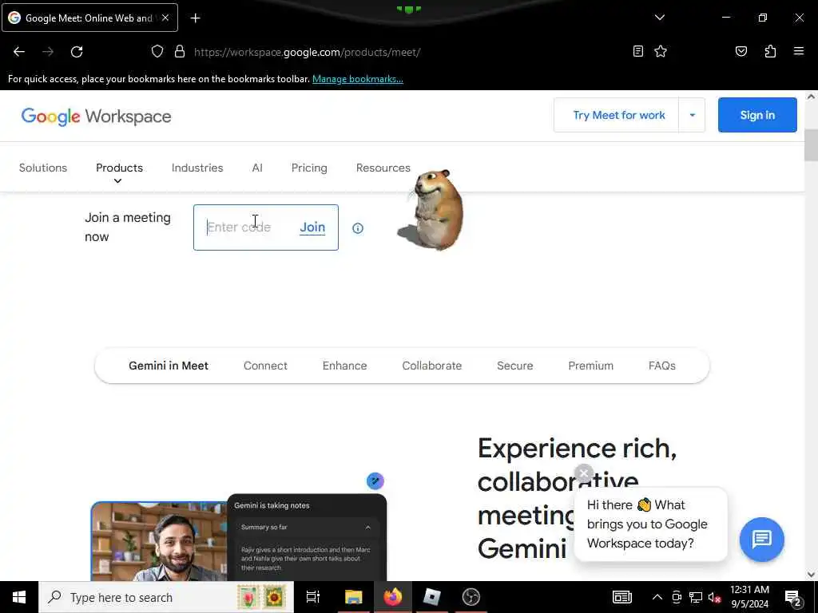The width and height of the screenshot is (818, 613).
Task: Click the browser address bar URL
Action: click(308, 52)
